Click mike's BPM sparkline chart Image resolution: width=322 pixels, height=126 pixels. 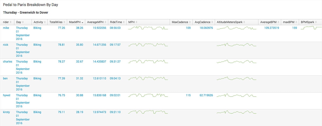311,28
